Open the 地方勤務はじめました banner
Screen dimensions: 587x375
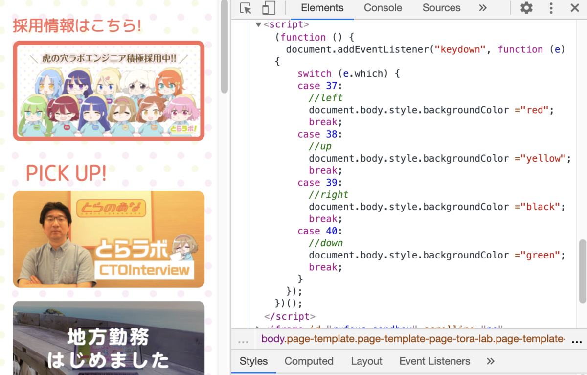coord(109,338)
